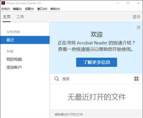Click the Adobe Acrobat logo icon in title bar
This screenshot has height=118, width=143.
3,3
